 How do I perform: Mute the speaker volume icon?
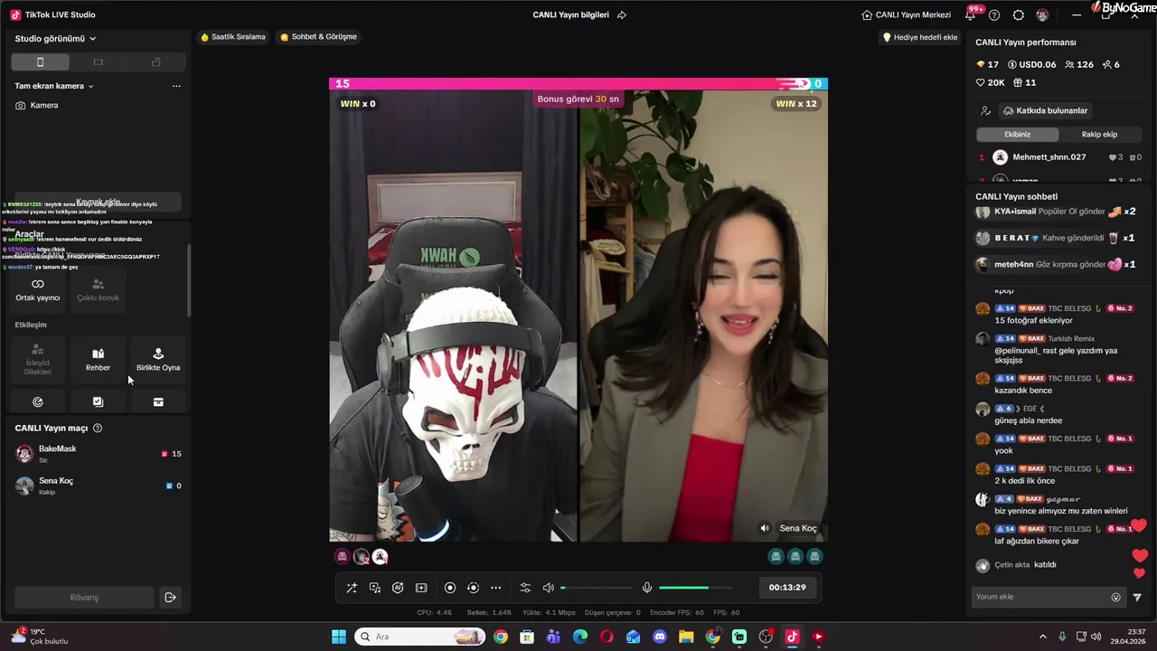pyautogui.click(x=548, y=588)
